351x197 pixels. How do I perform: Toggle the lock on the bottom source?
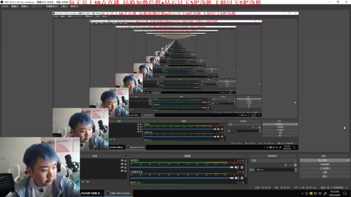click(x=125, y=171)
